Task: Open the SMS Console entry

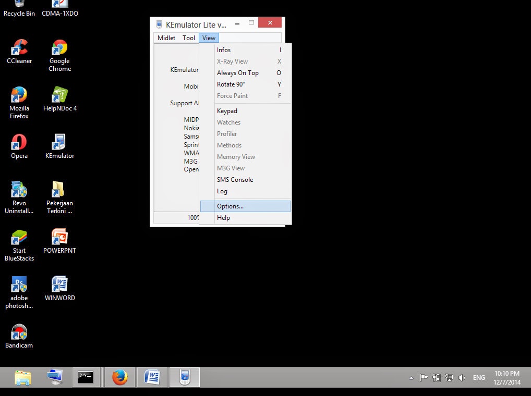Action: [245, 180]
